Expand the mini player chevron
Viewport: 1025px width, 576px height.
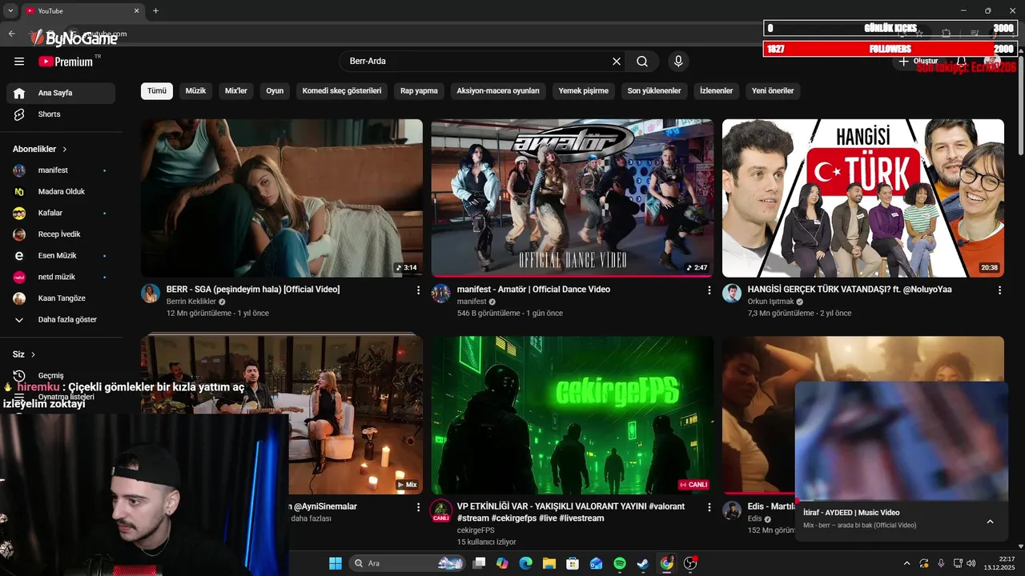[x=990, y=522]
